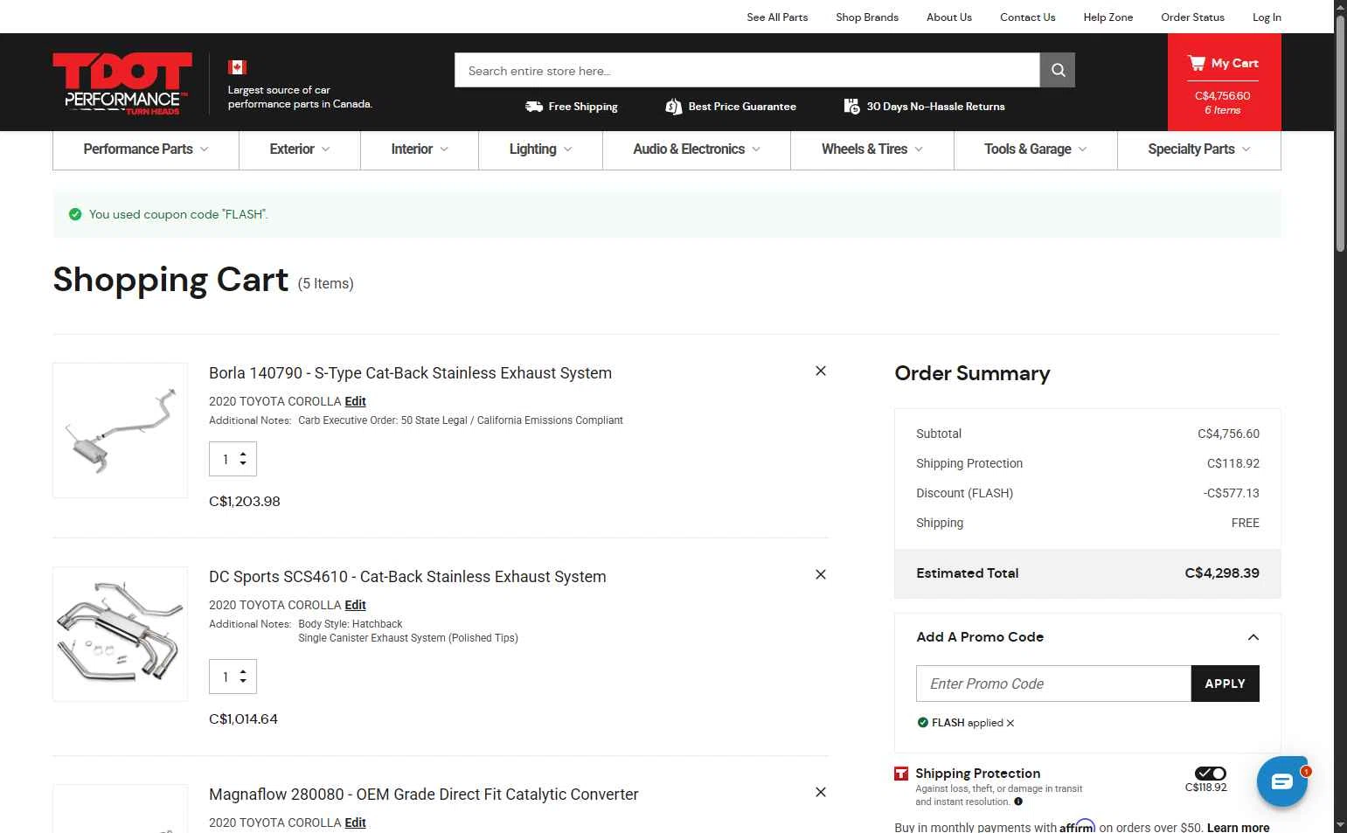
Task: Remove Magnaflow 280080 converter from cart
Action: click(x=821, y=792)
